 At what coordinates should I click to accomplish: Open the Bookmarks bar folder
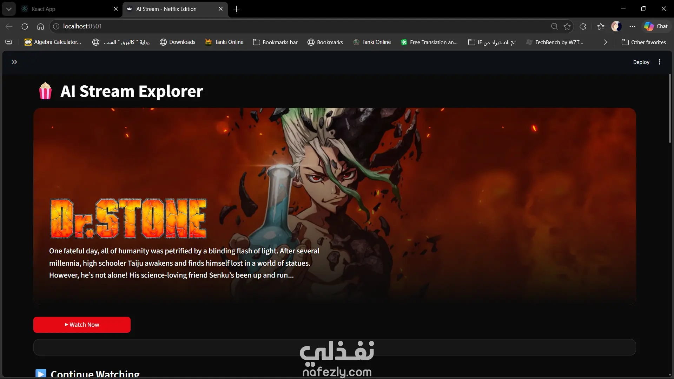(275, 42)
